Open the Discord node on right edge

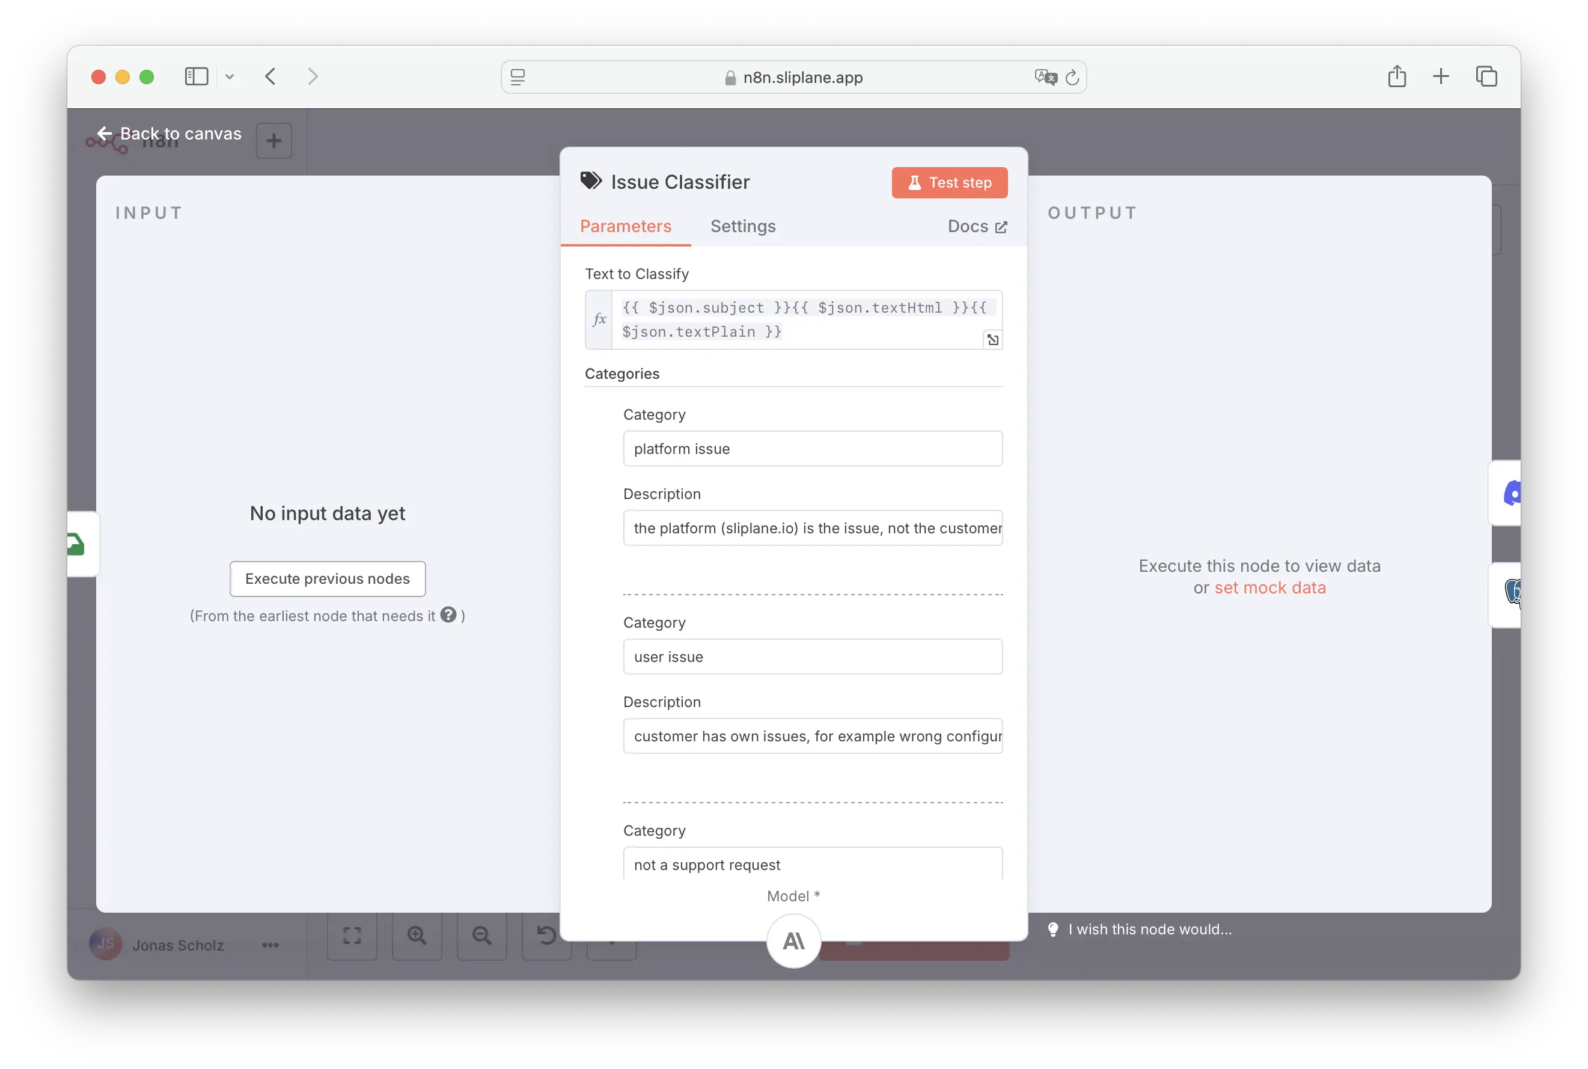coord(1509,493)
